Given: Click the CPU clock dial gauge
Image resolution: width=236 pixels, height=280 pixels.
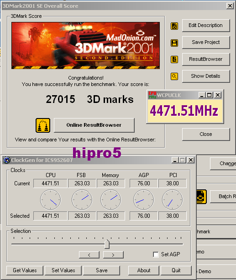Looking at the screenshot, I should [51, 200].
